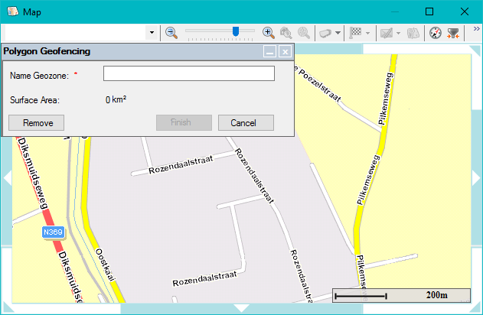The height and width of the screenshot is (315, 483).
Task: Pan the map down with bottom arrow
Action: click(x=241, y=308)
